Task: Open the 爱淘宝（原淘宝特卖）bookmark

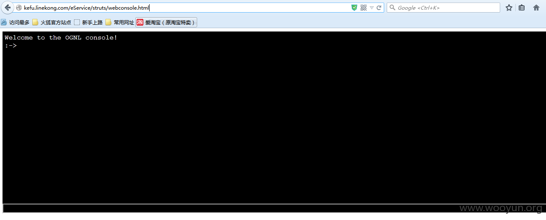Action: pyautogui.click(x=166, y=23)
